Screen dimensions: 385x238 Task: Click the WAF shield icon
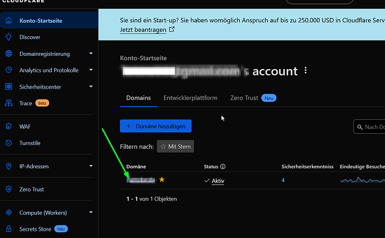8,127
